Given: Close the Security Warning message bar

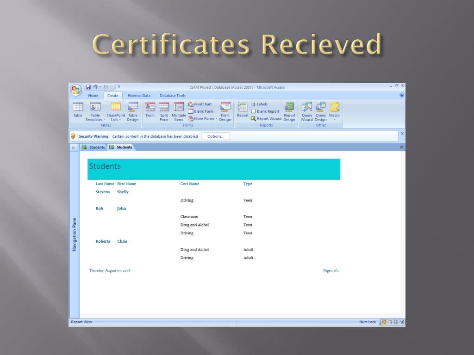Looking at the screenshot, I should 401,134.
